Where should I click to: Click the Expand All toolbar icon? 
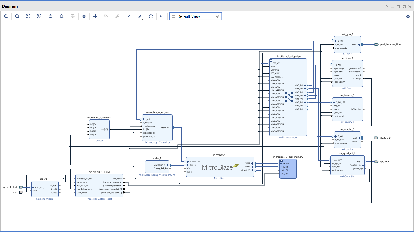click(84, 16)
